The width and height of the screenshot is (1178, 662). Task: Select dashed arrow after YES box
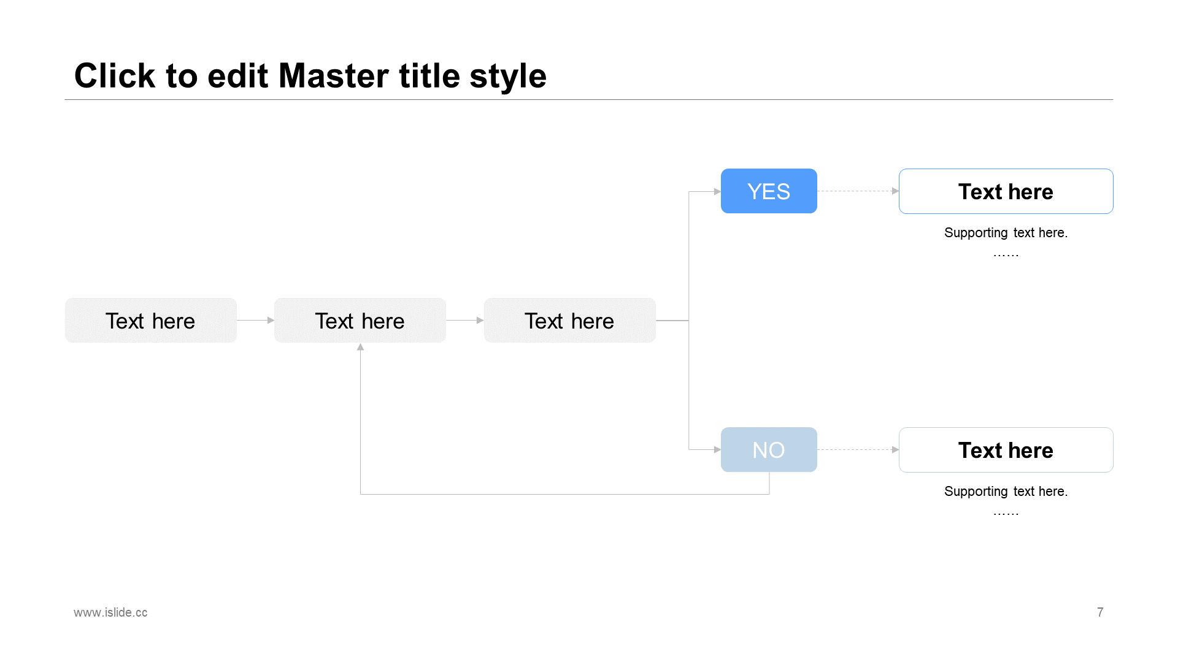pos(858,191)
